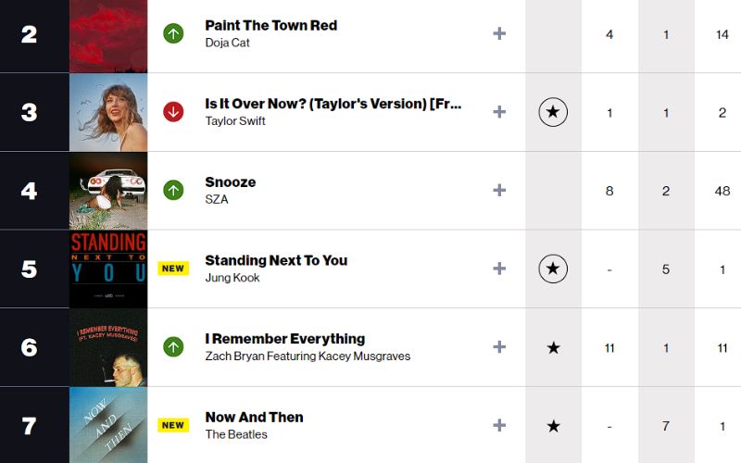Click the star icon for Now And Then
The image size is (741, 463).
(553, 425)
